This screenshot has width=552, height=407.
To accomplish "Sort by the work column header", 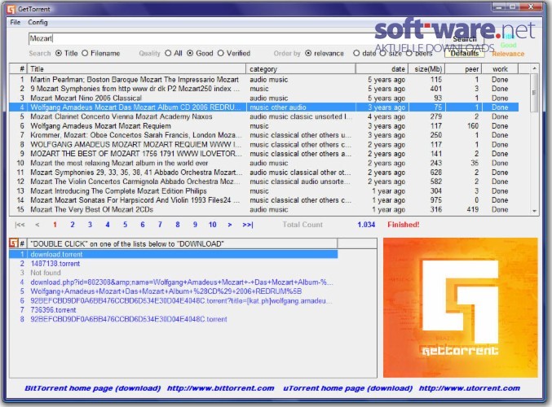I will [501, 69].
